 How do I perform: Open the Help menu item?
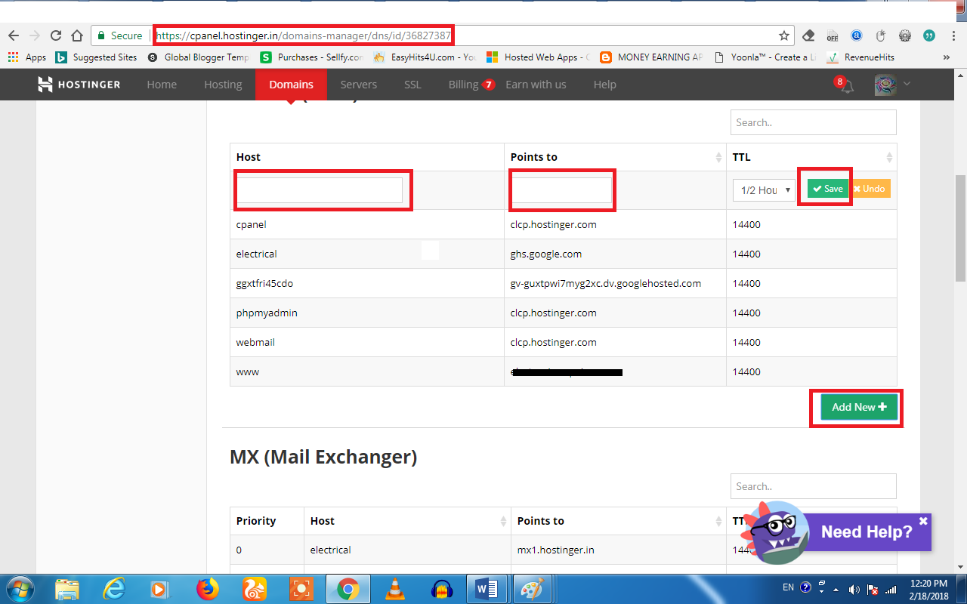(604, 85)
